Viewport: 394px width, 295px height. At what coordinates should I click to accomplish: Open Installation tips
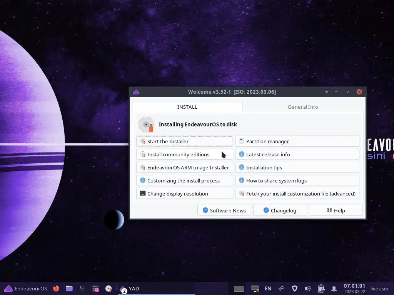click(297, 167)
